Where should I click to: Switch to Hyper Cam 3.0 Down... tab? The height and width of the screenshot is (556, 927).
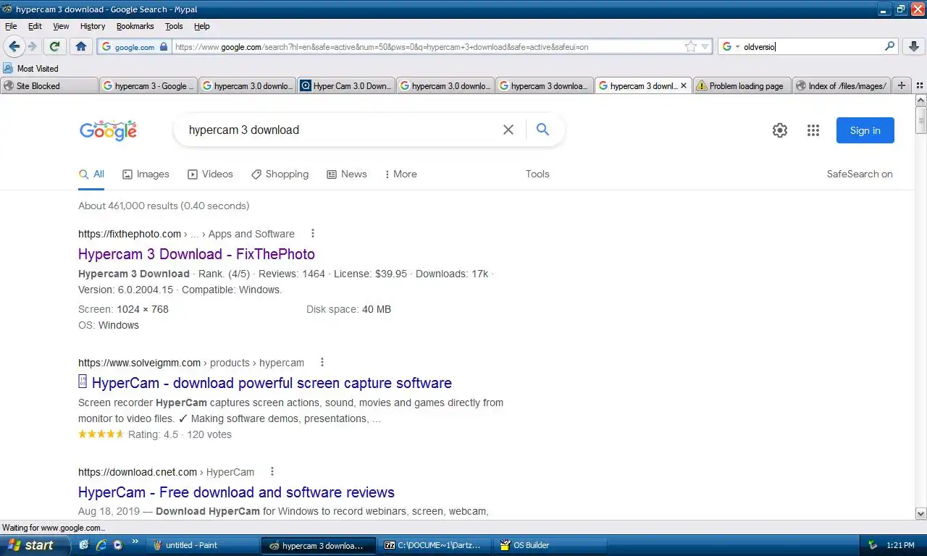pyautogui.click(x=346, y=85)
